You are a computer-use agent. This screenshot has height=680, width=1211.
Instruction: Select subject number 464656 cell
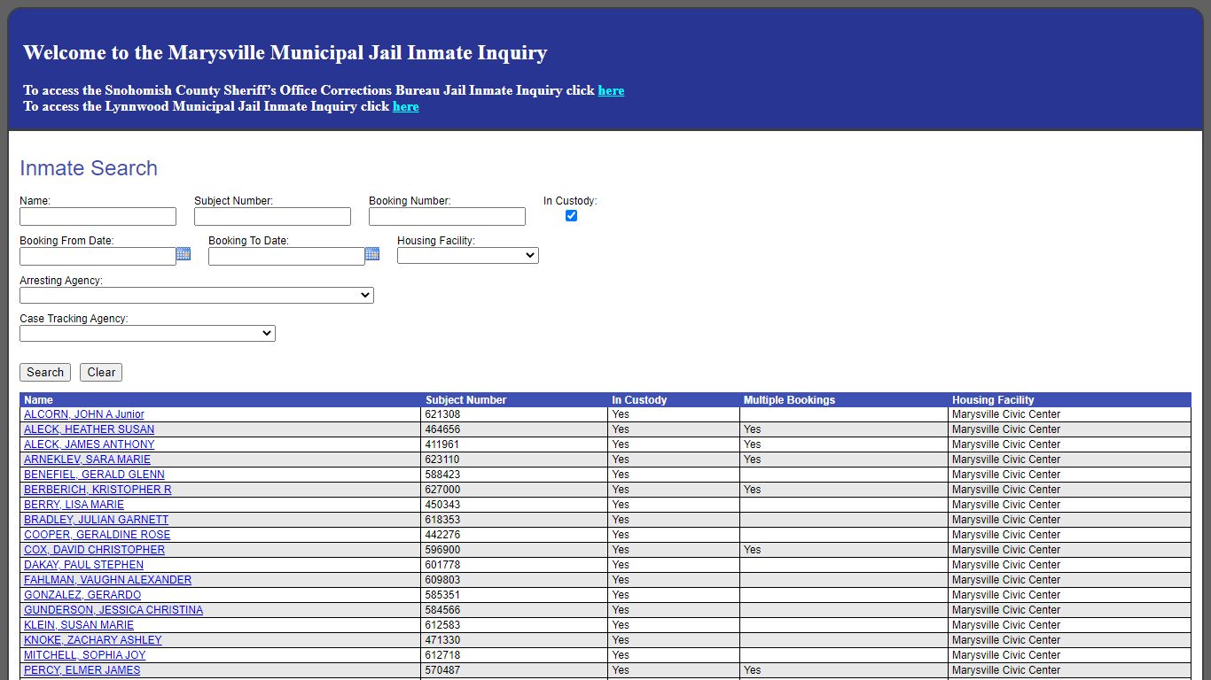click(x=515, y=429)
